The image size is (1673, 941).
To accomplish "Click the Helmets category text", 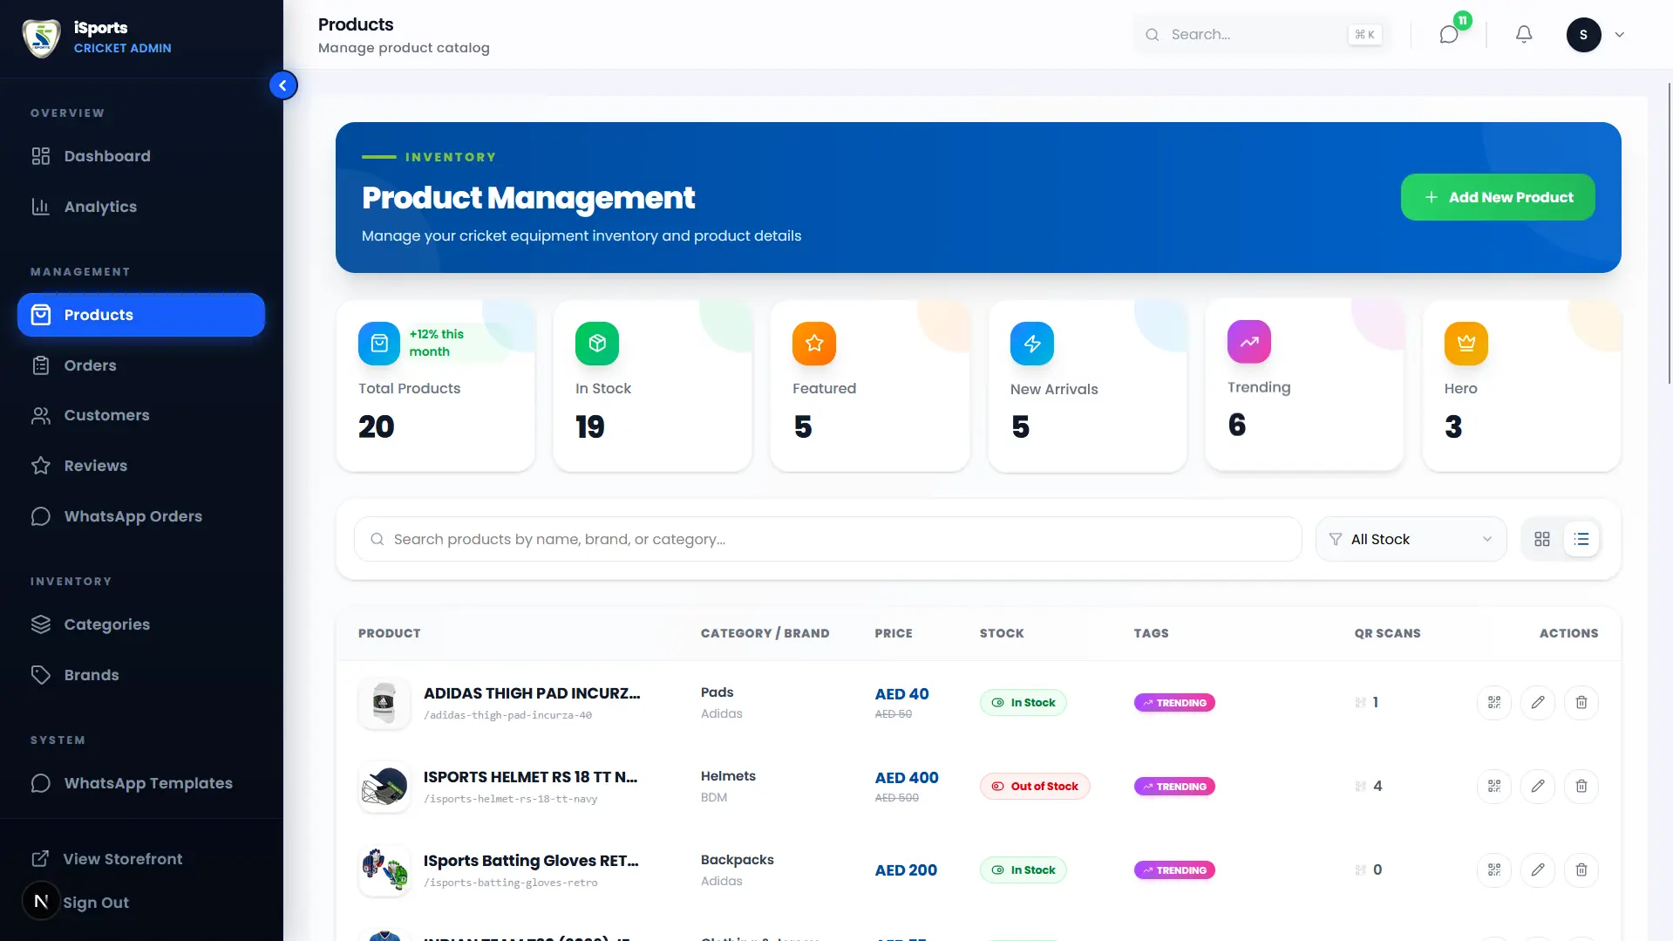I will (728, 776).
